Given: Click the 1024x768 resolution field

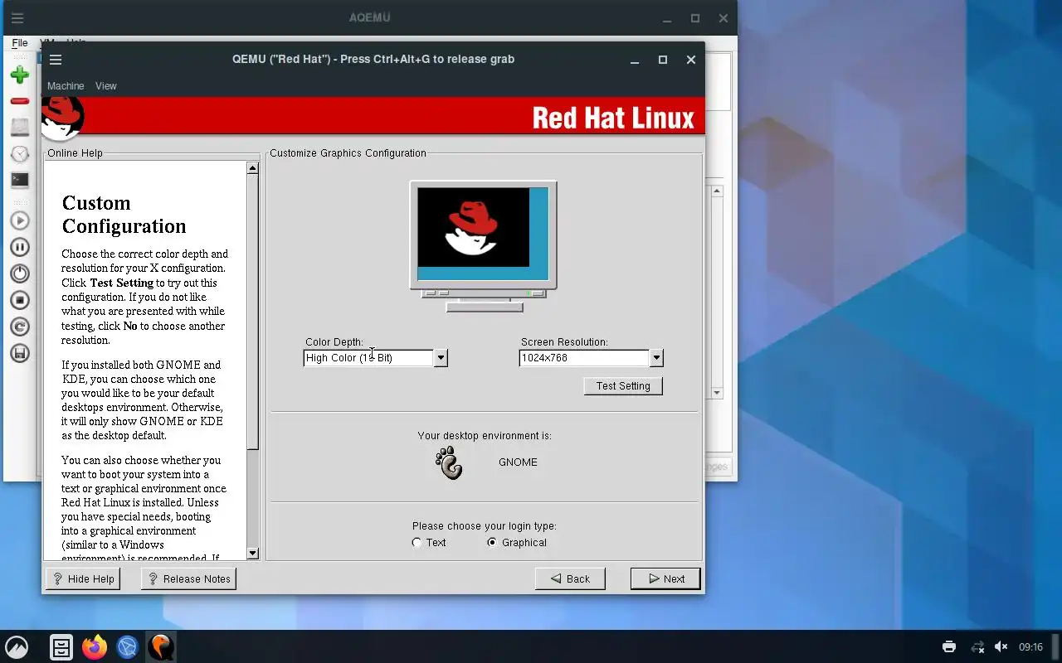Looking at the screenshot, I should (x=584, y=358).
